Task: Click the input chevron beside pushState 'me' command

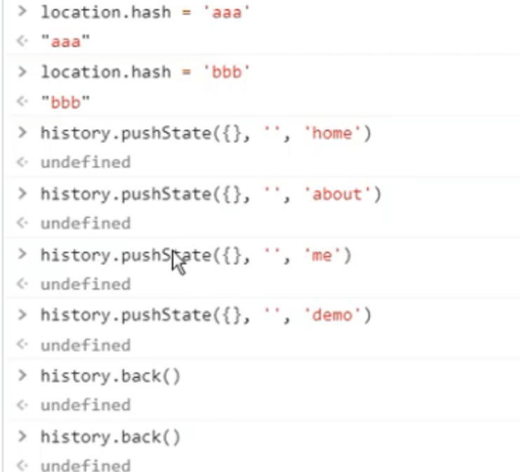Action: click(22, 254)
